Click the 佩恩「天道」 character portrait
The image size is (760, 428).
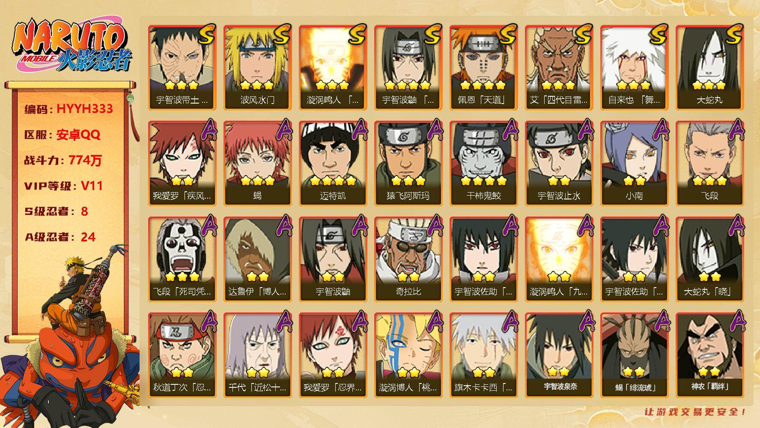(483, 68)
